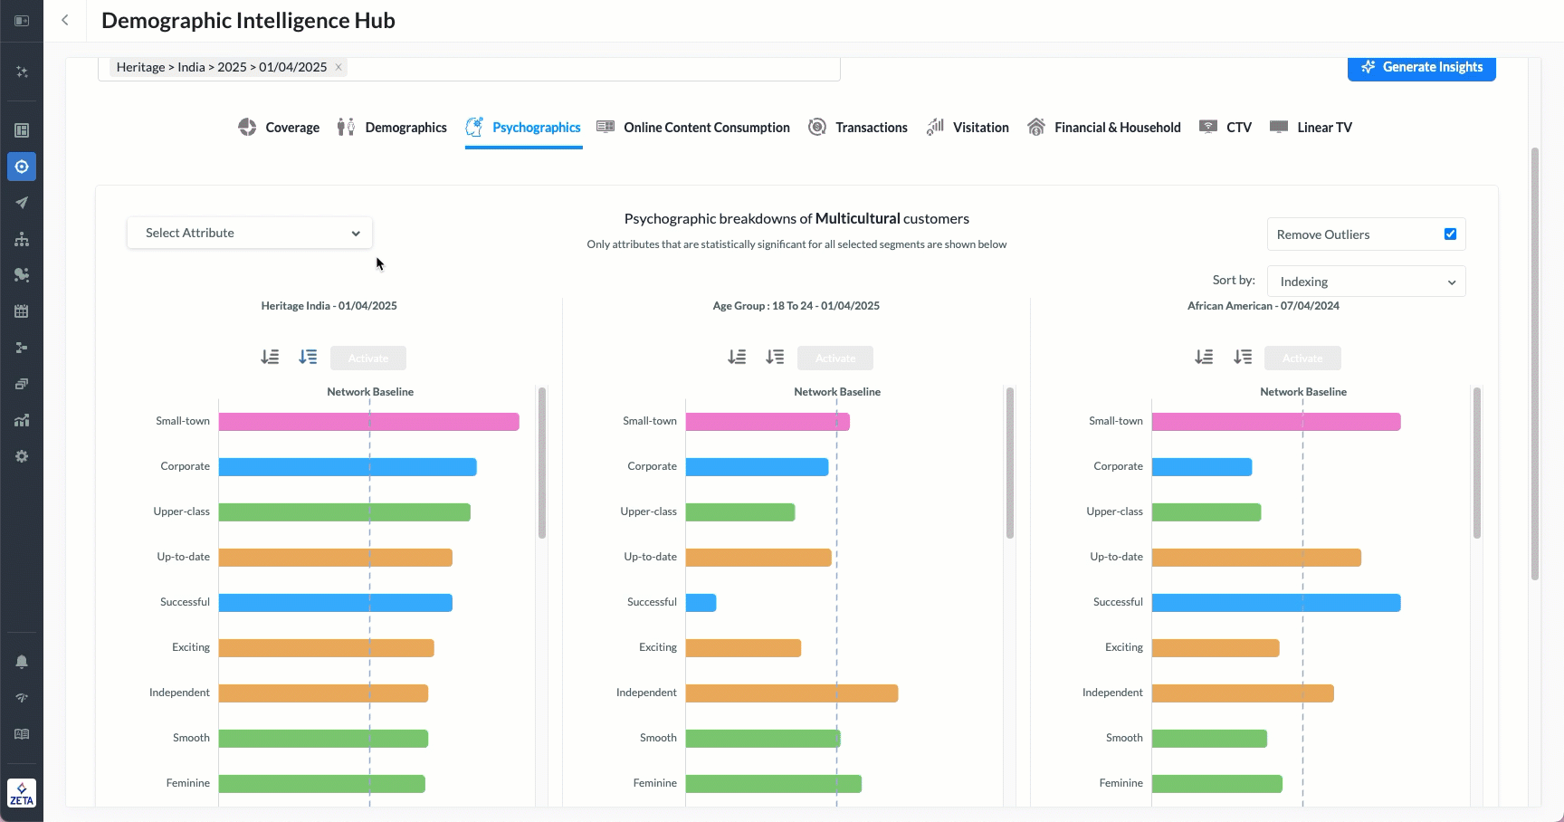Click the back arrow beside the page title
Screen dimensions: 1564x822
[x=65, y=20]
